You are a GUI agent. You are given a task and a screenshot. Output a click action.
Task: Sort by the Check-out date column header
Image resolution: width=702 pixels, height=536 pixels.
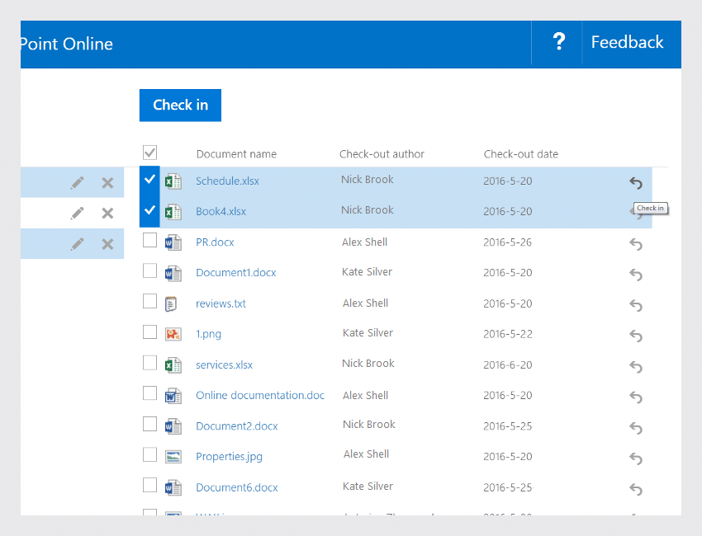(520, 154)
